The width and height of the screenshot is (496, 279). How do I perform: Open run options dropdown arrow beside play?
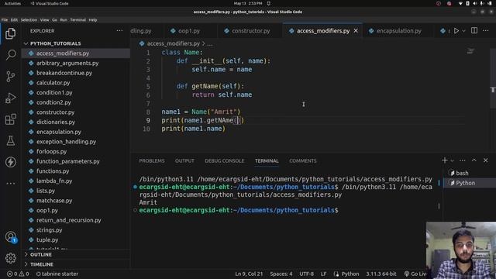pyautogui.click(x=463, y=31)
